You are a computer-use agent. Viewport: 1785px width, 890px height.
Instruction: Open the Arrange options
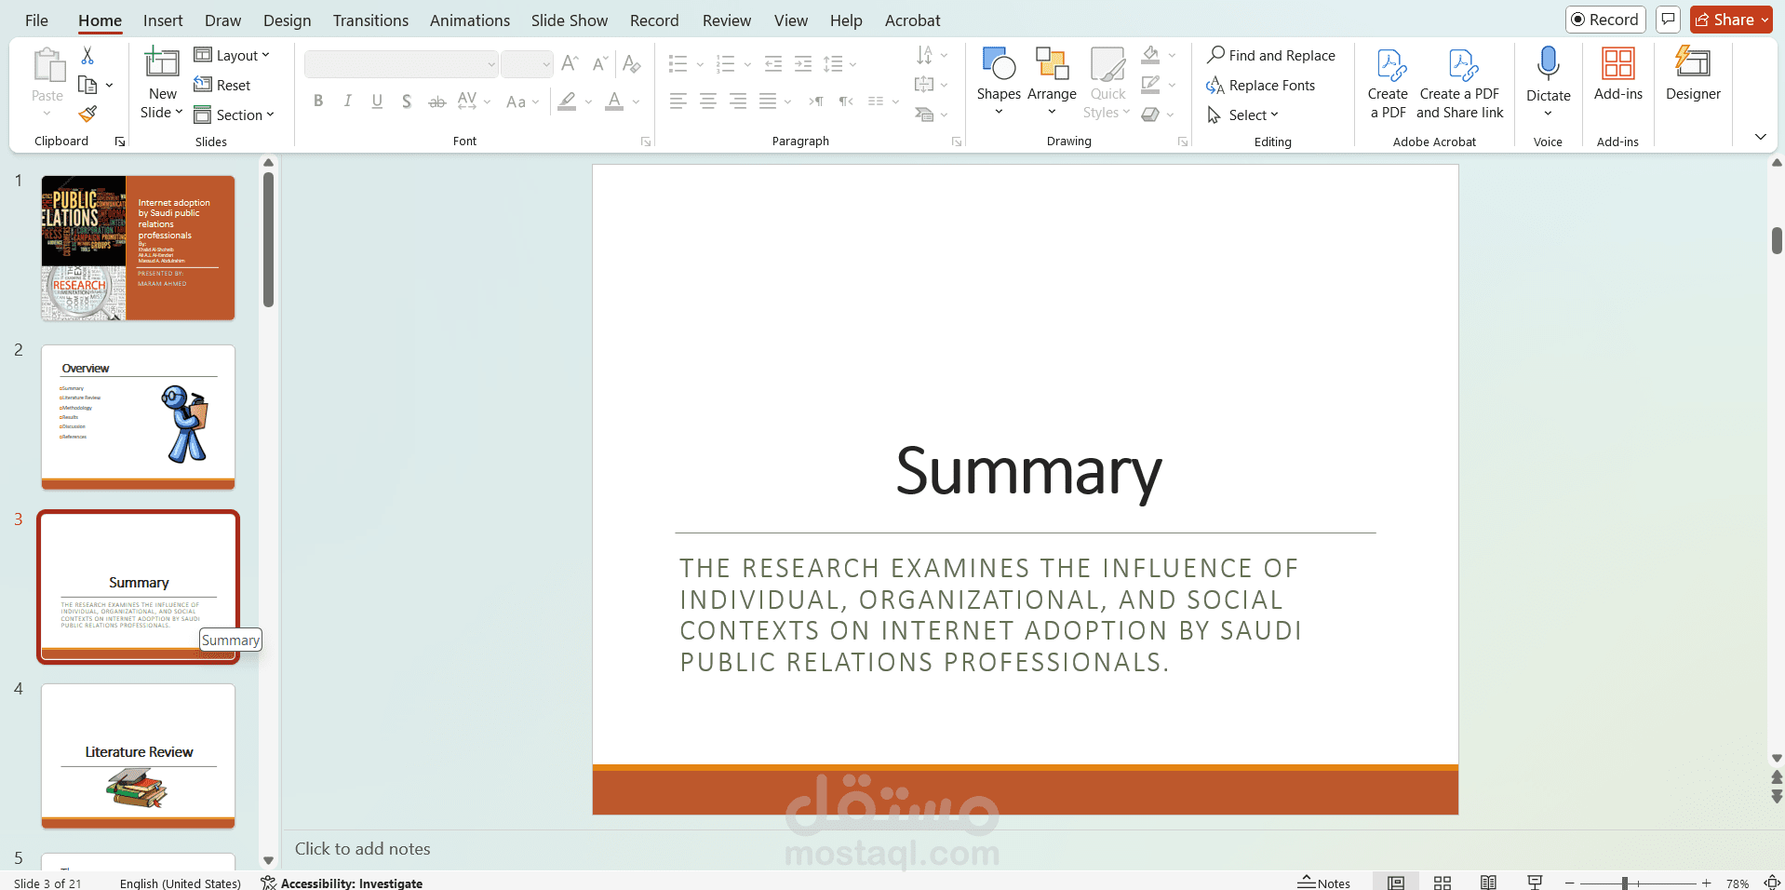pos(1052,80)
